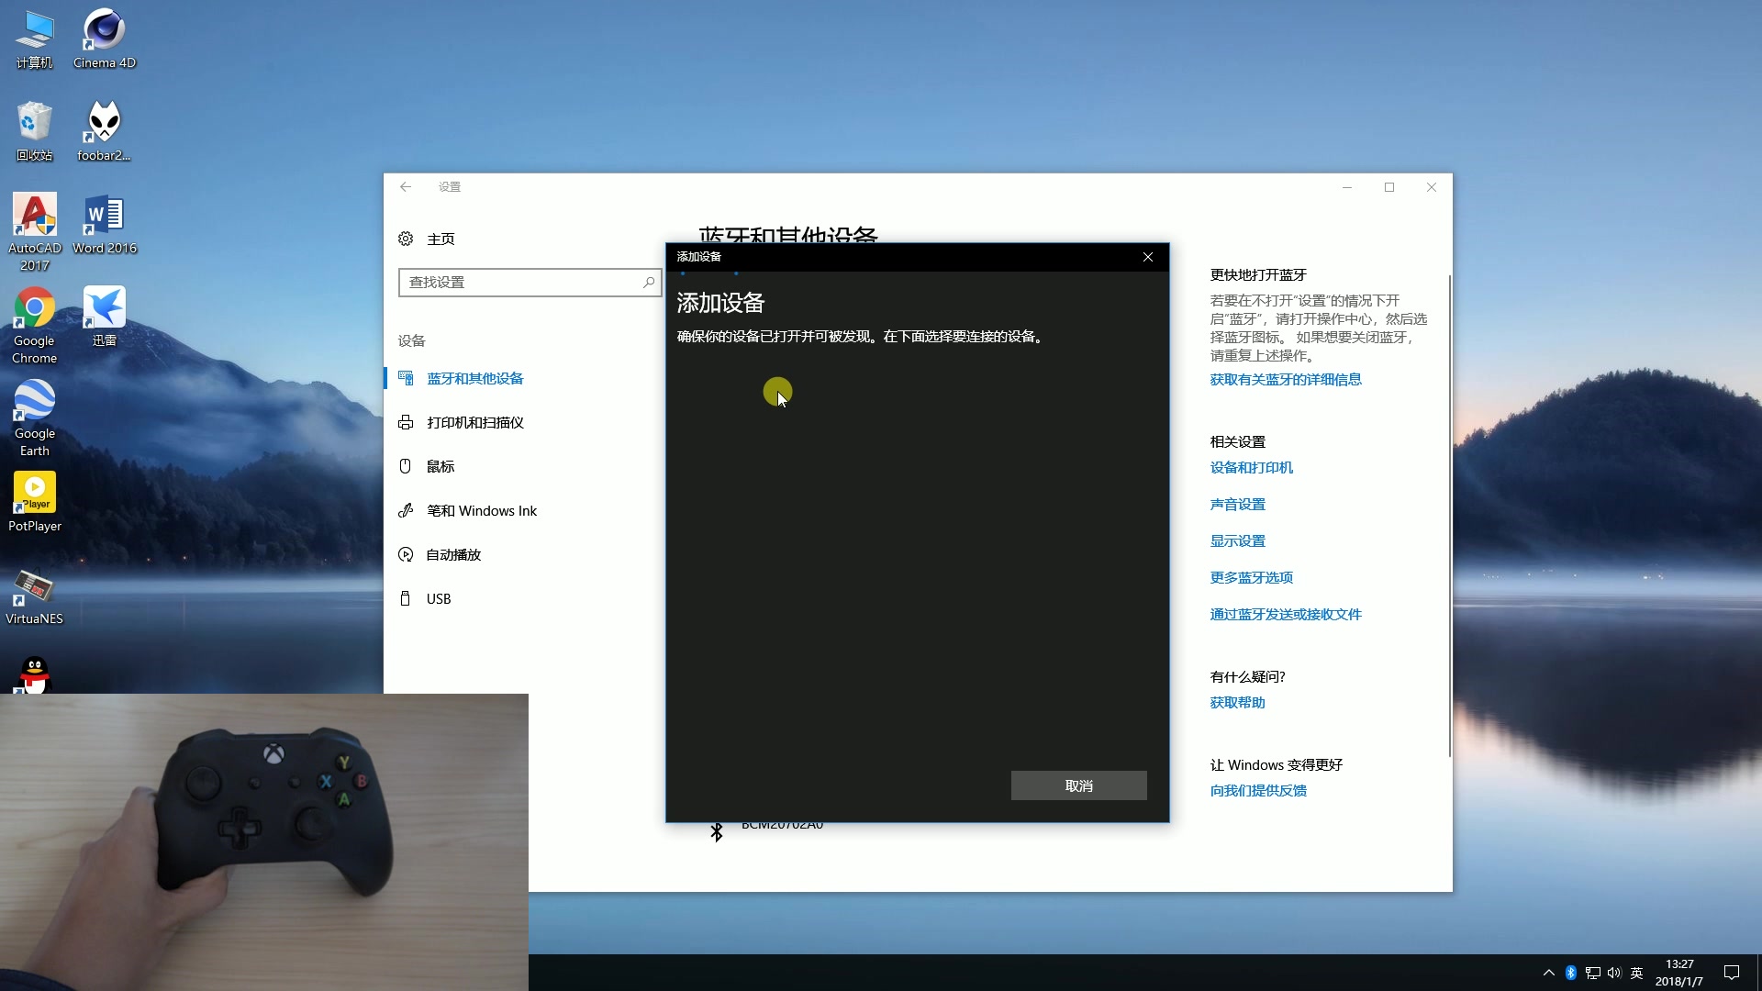Open 获取有关蓝牙的详细信息 link
This screenshot has height=991, width=1762.
coord(1285,379)
